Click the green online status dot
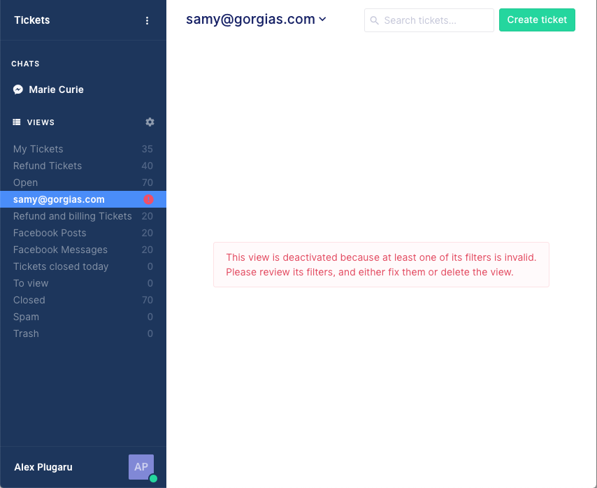 tap(153, 478)
